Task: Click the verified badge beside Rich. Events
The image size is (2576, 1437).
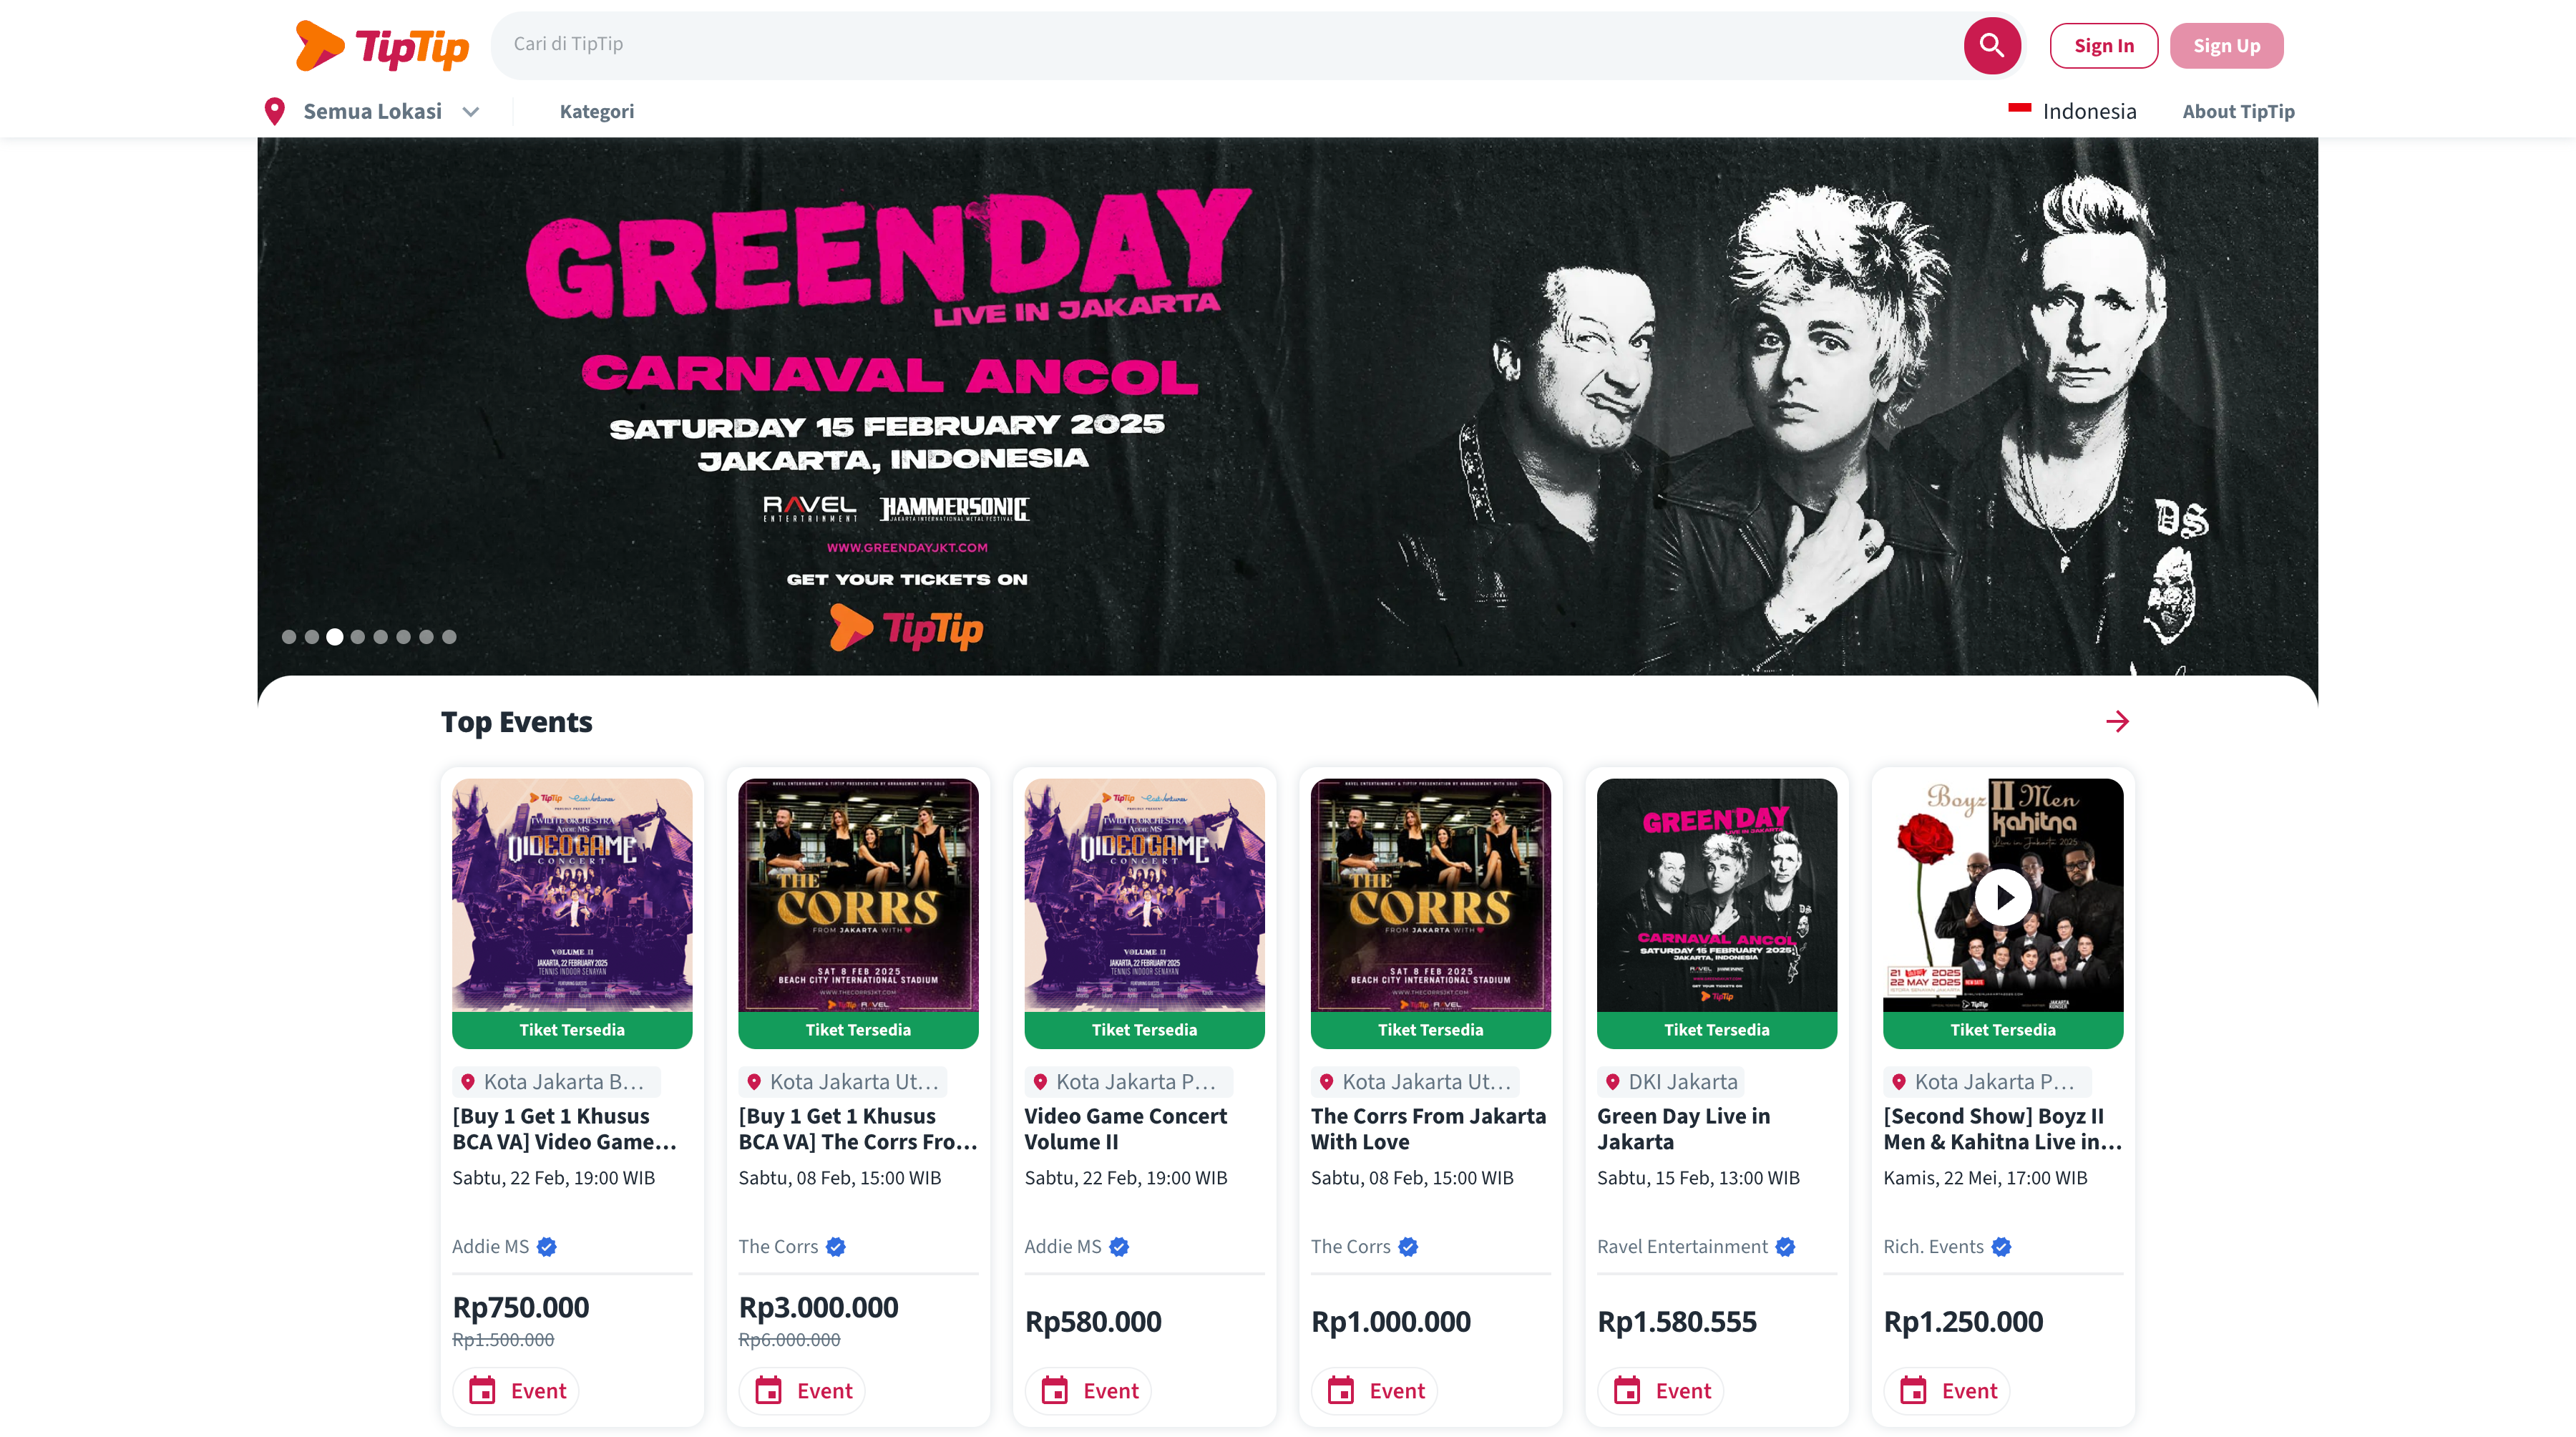Action: 2001,1246
